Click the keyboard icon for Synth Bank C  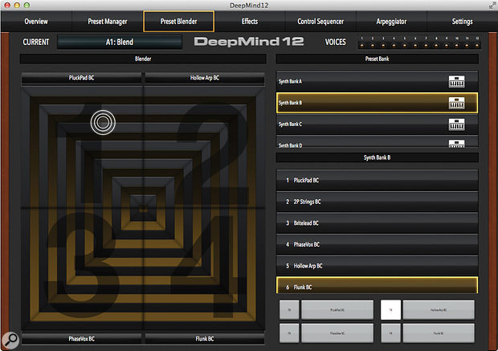pyautogui.click(x=457, y=124)
